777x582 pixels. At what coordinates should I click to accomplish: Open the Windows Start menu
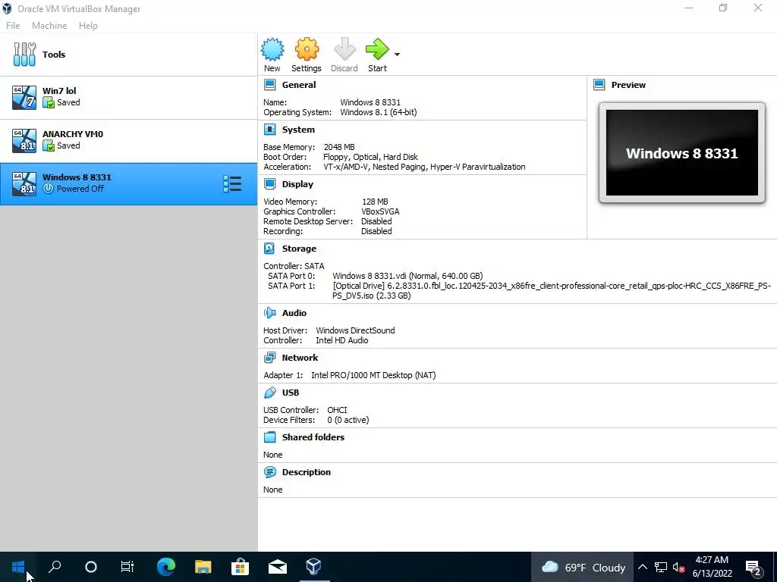(x=18, y=567)
